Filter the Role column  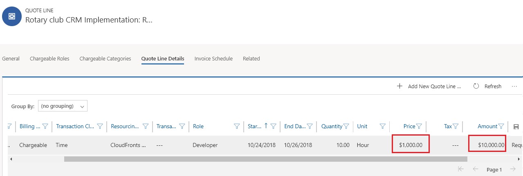coord(236,127)
